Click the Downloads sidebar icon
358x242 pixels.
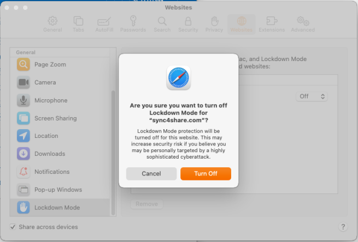coord(24,154)
